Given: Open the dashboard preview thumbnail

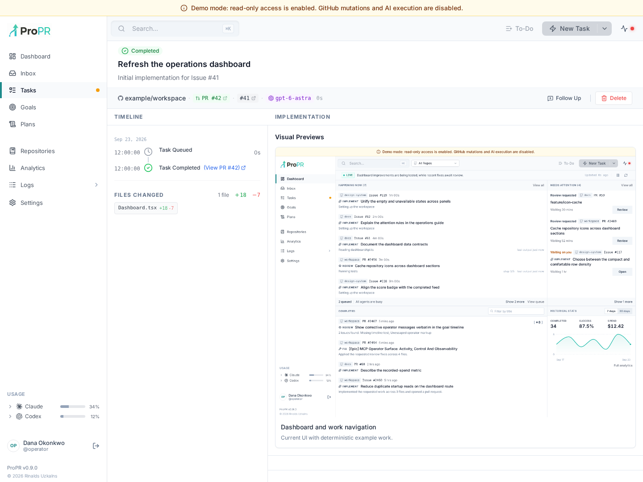Looking at the screenshot, I should pos(455,283).
